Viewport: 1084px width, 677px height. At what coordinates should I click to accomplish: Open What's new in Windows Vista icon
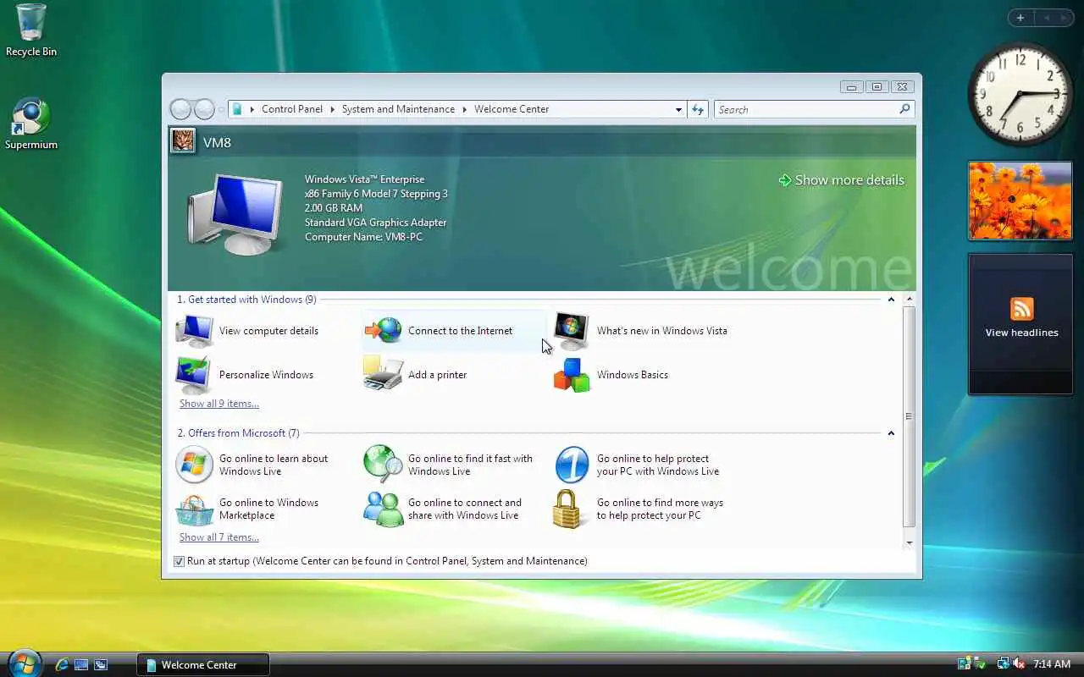pyautogui.click(x=572, y=331)
